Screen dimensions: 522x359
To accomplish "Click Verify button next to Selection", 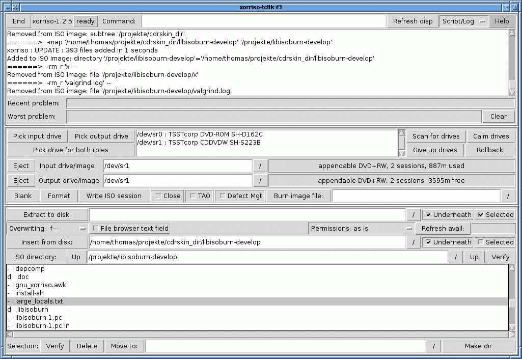I will pyautogui.click(x=55, y=346).
